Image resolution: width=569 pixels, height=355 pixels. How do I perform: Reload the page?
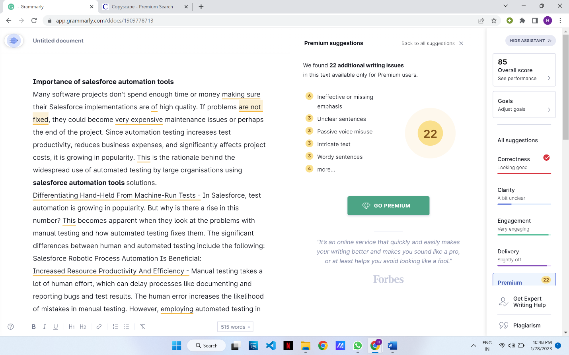(x=34, y=21)
